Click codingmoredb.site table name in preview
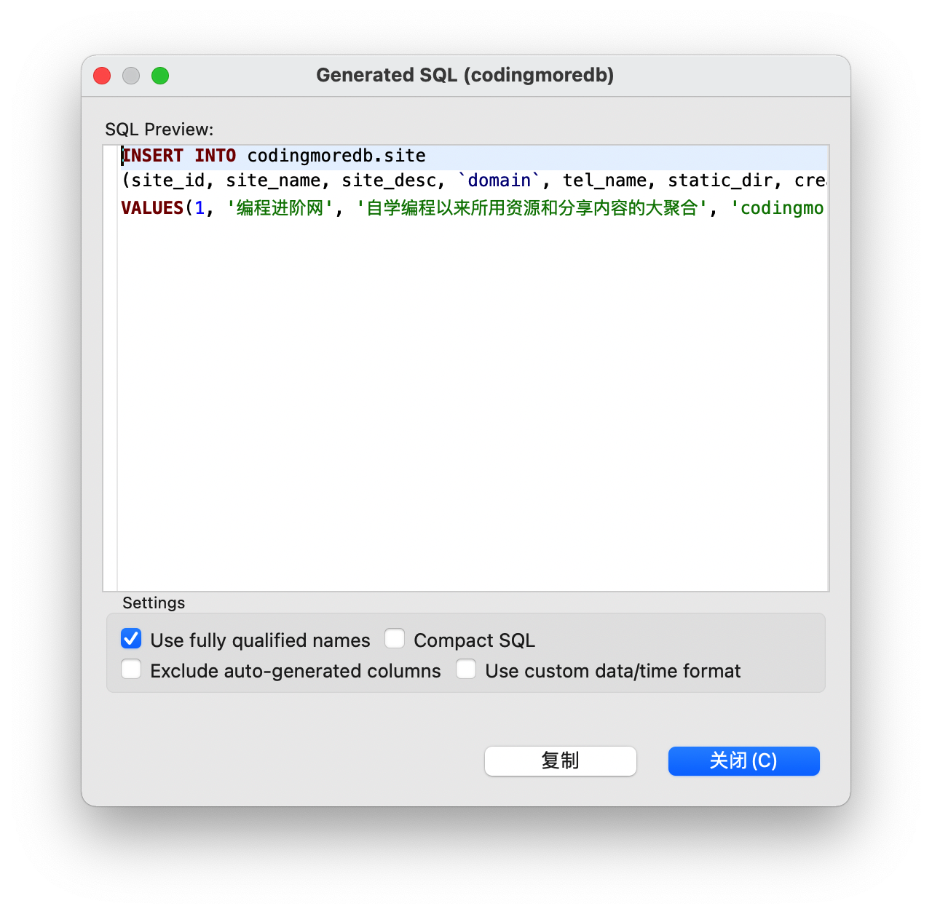 coord(336,156)
